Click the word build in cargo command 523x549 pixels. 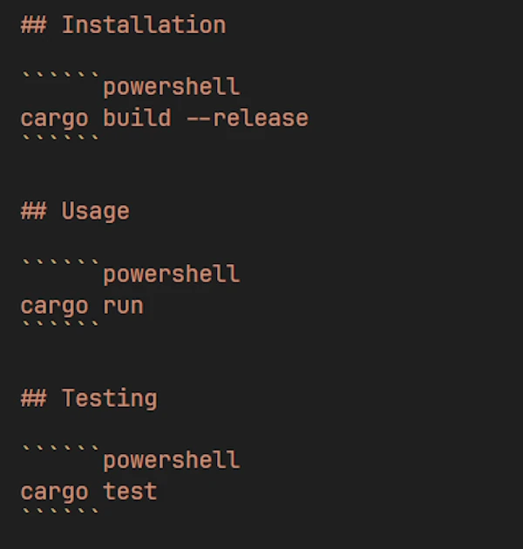[x=137, y=119]
